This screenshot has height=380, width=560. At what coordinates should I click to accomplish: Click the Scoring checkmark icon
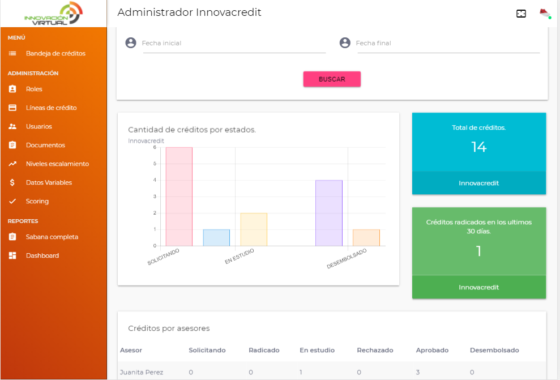(x=12, y=202)
